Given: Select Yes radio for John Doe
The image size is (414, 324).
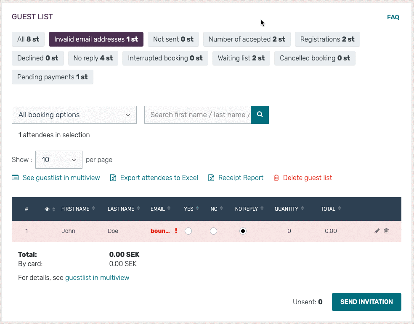Looking at the screenshot, I should [x=188, y=231].
